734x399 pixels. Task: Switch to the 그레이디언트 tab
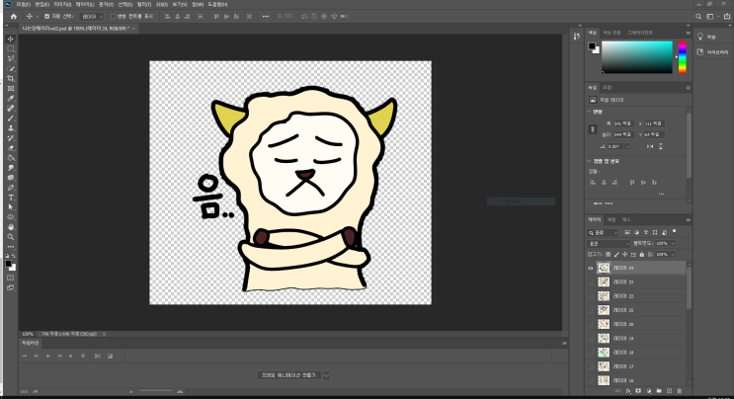[x=640, y=33]
